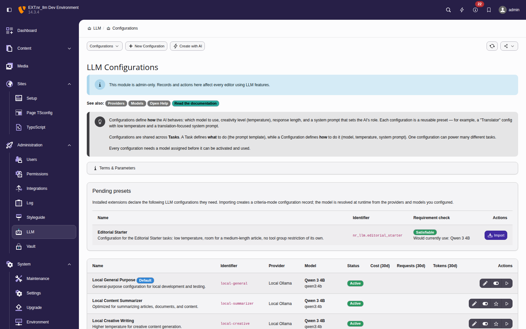Click Active status of Local Content Summarizer
Screen dimensions: 526x329
355,304
